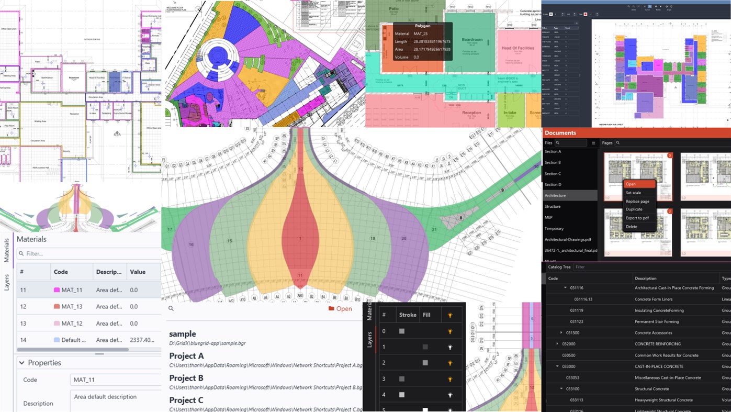Collapse the 033100 Structural Concrete node
731x412 pixels.
(x=561, y=389)
